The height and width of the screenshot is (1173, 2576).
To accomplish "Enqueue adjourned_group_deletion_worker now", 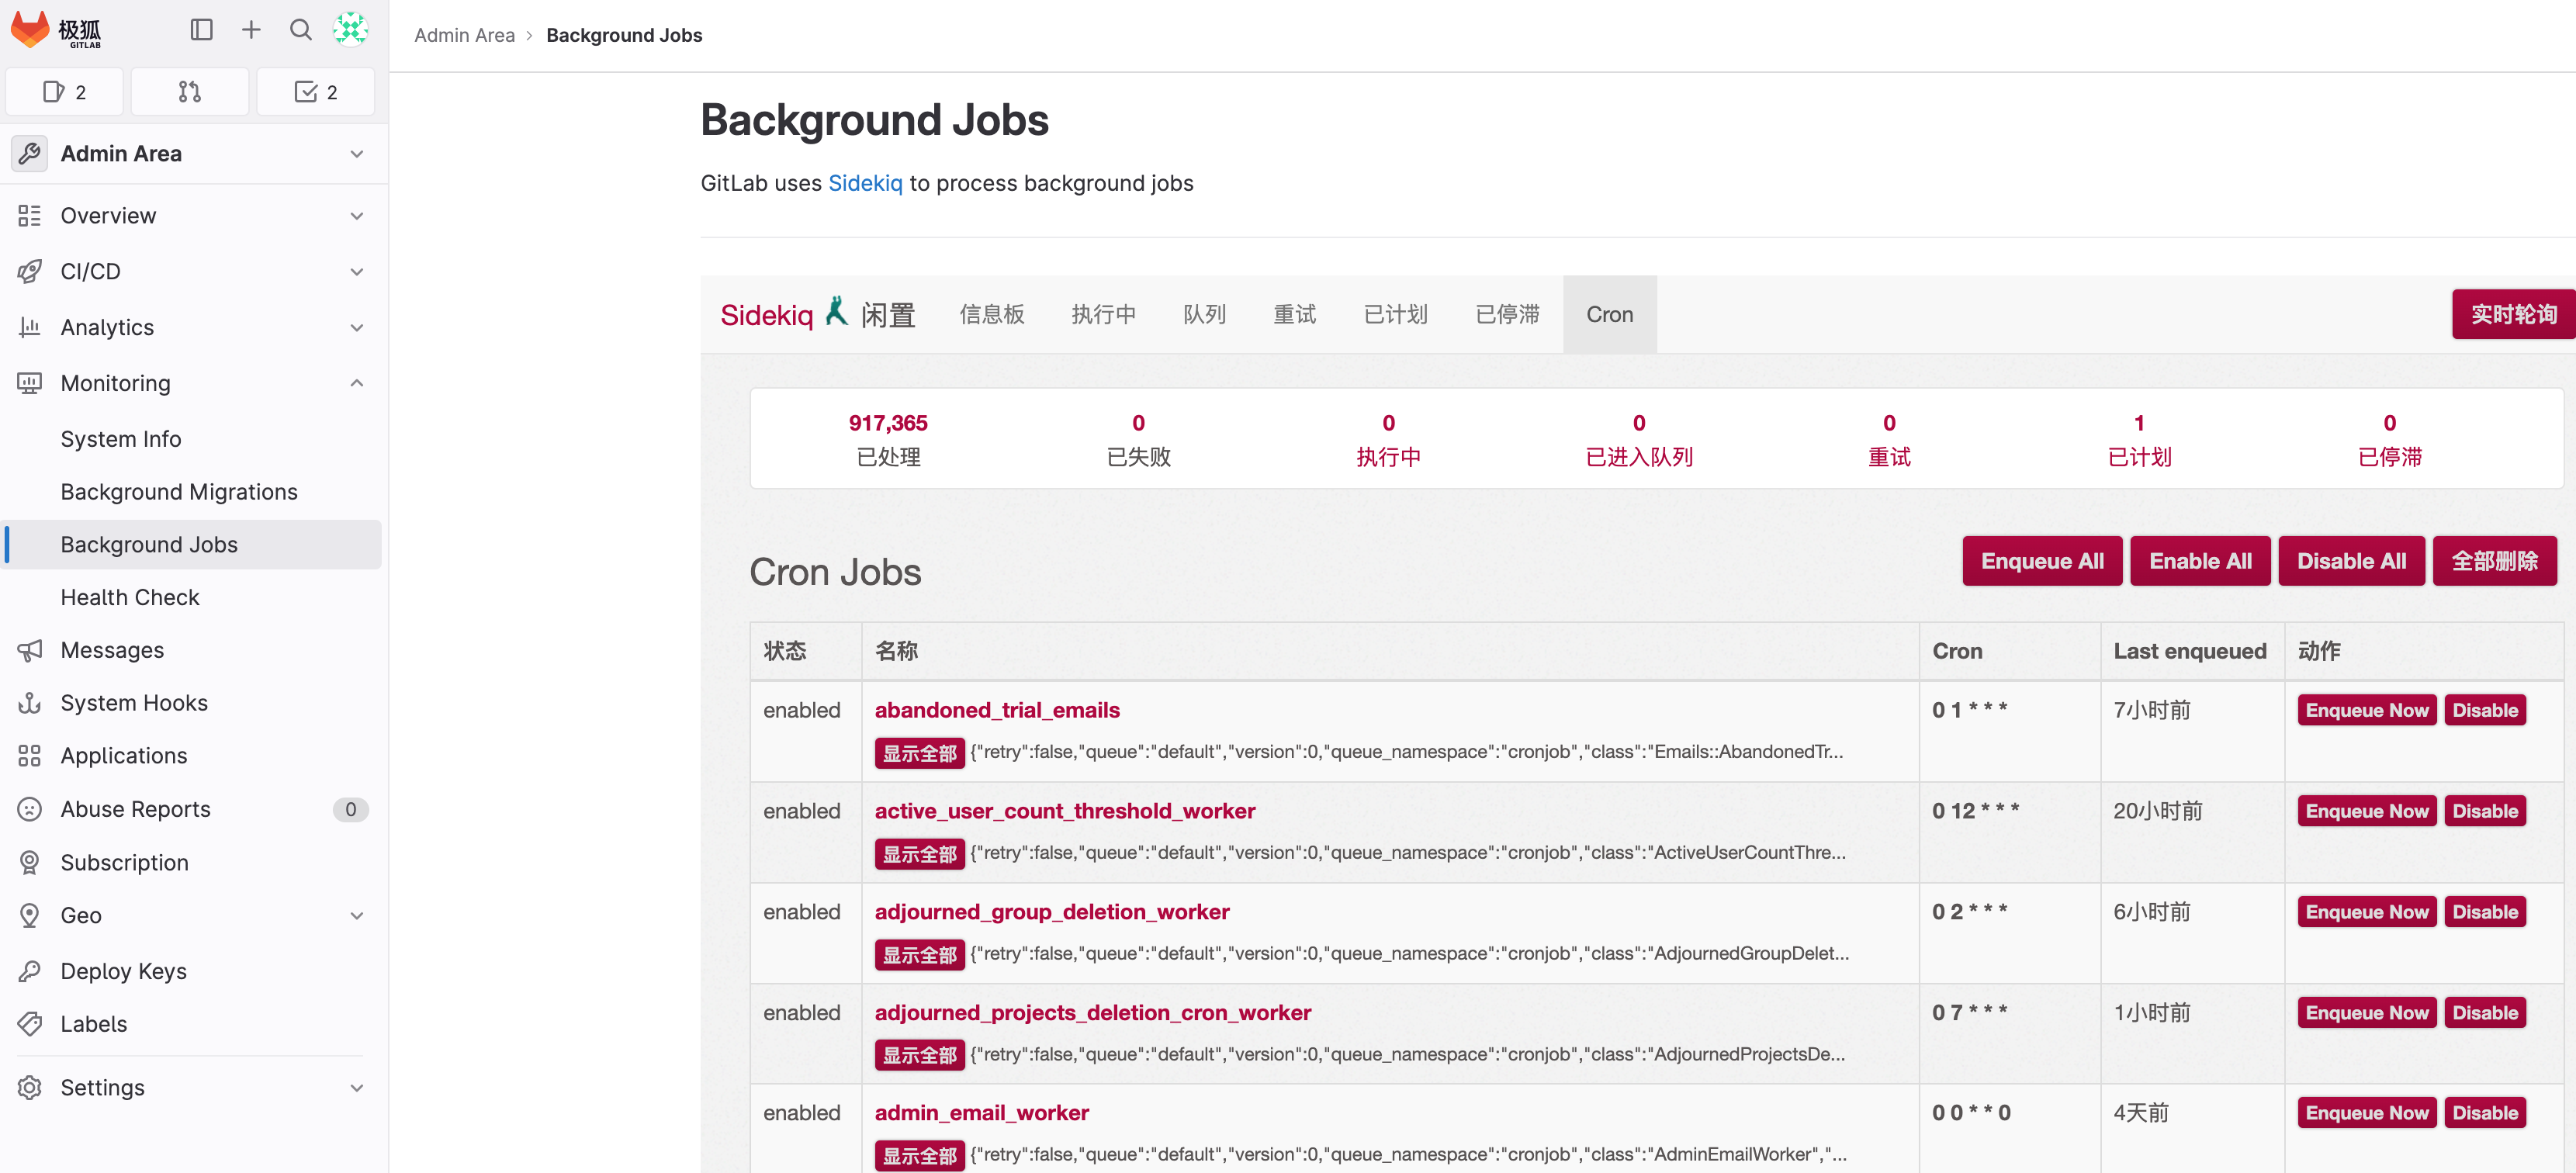I will (x=2366, y=912).
